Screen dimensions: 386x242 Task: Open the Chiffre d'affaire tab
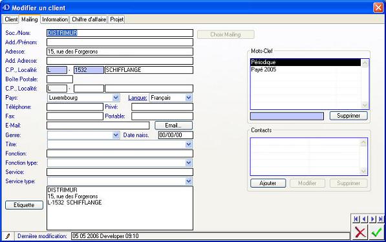click(89, 19)
